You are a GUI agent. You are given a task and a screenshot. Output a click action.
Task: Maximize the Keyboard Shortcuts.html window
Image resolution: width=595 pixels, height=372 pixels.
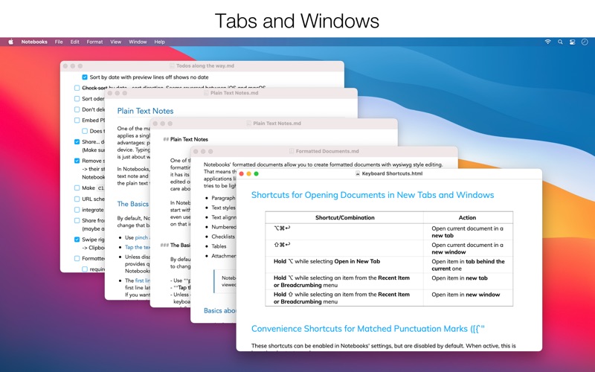tap(256, 173)
